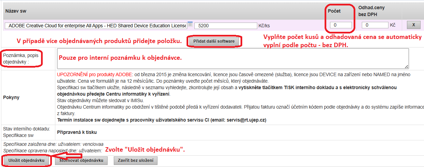Image resolution: width=424 pixels, height=167 pixels.
Task: Focus the unit price field showing 5200
Action: point(225,26)
